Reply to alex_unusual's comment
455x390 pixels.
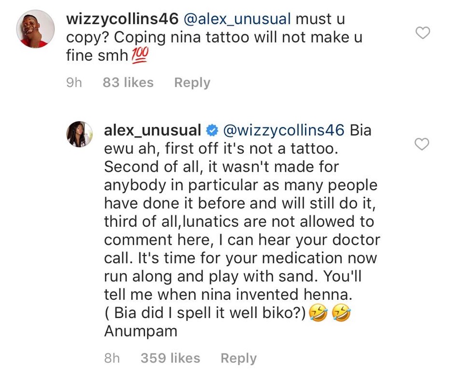239,358
